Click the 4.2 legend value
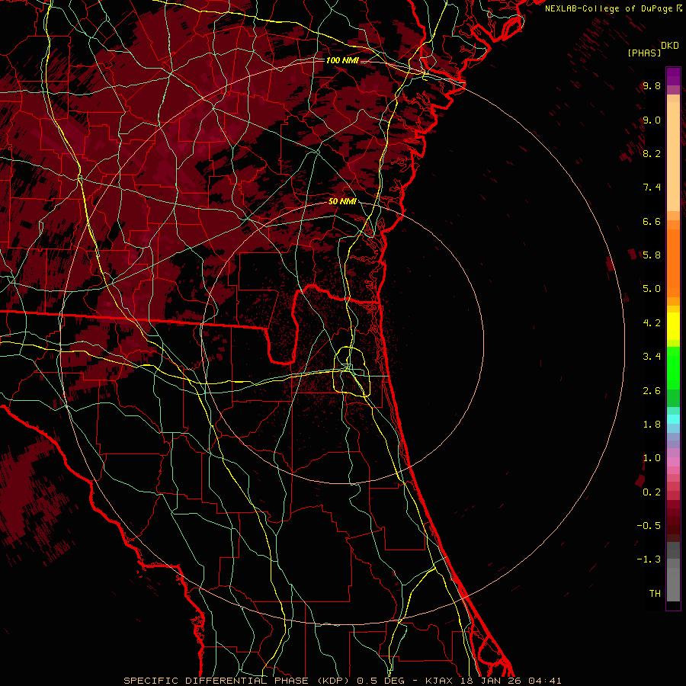The image size is (686, 686). click(652, 323)
